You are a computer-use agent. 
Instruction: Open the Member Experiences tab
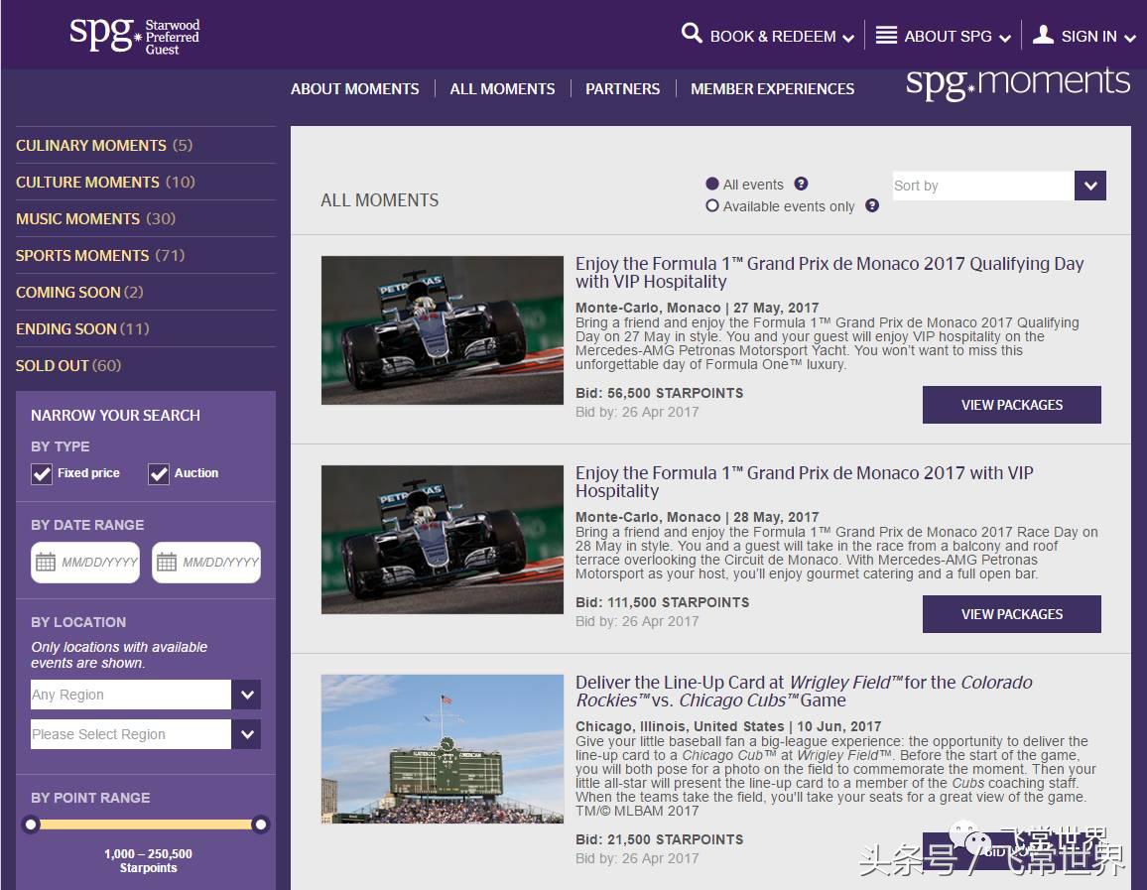(x=773, y=89)
